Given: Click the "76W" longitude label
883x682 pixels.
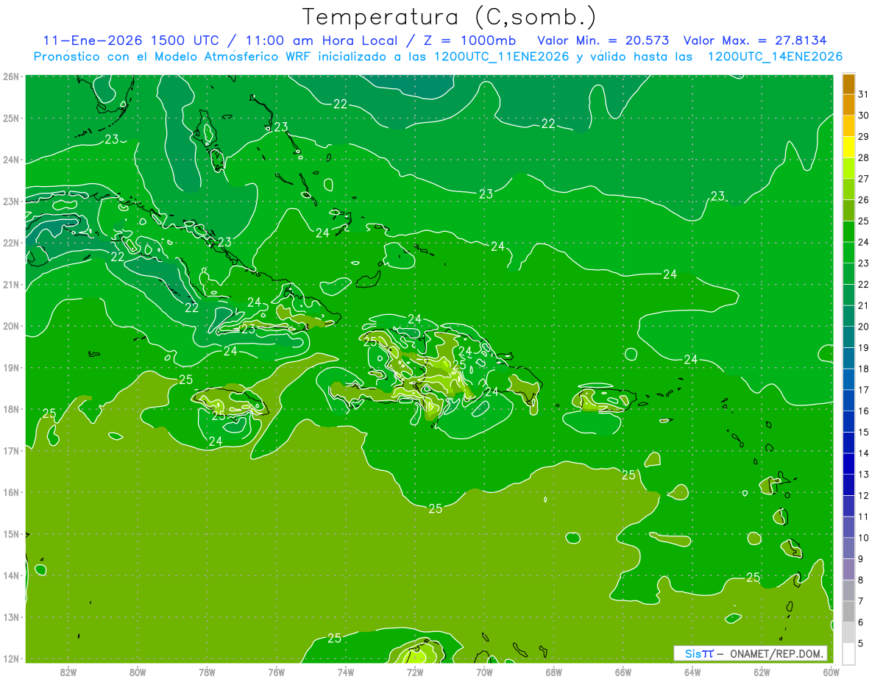Looking at the screenshot, I should [277, 672].
